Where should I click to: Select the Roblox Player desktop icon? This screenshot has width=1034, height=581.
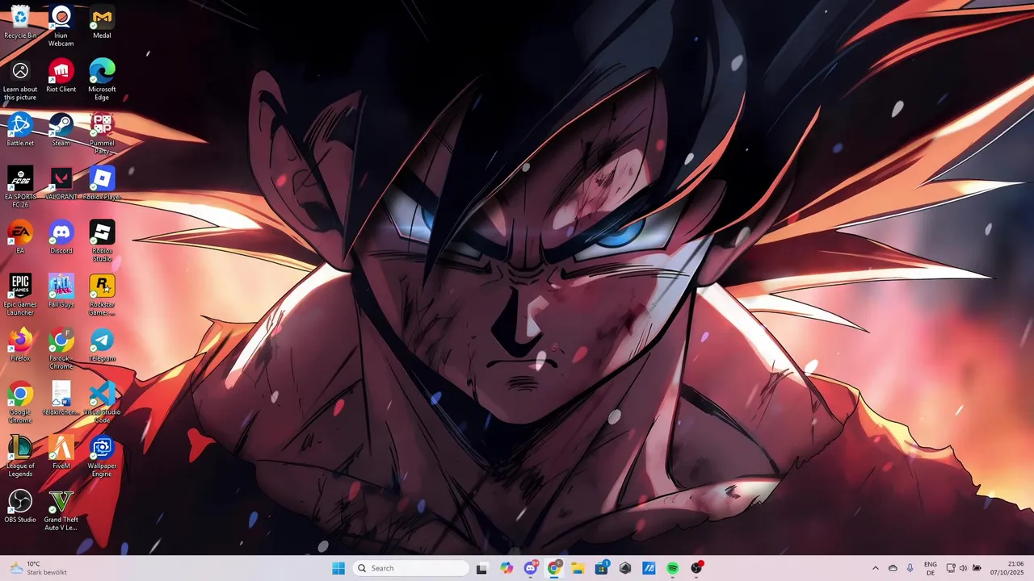pyautogui.click(x=102, y=183)
